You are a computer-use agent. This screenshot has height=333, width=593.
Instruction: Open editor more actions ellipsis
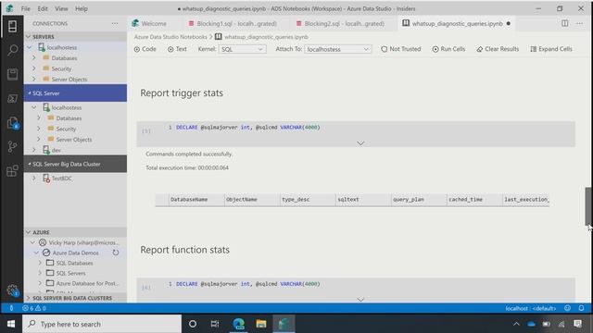click(x=579, y=23)
